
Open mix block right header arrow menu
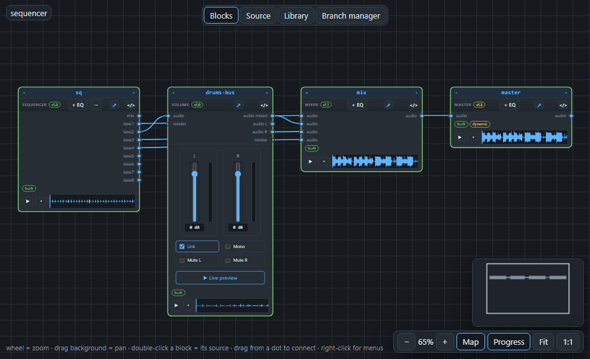click(x=417, y=93)
